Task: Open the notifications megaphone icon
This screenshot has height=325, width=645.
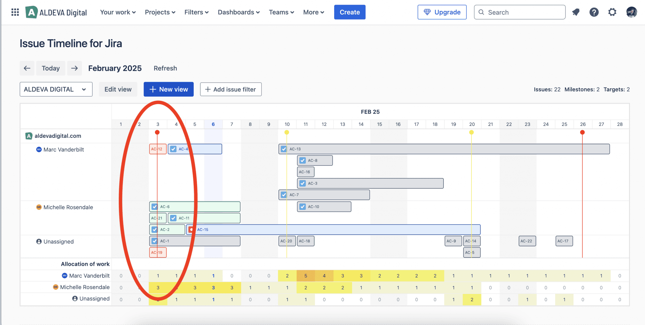Action: click(x=576, y=12)
